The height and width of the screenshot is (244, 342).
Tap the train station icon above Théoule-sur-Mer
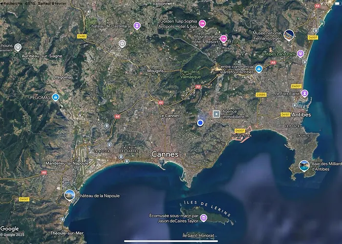tap(63, 219)
